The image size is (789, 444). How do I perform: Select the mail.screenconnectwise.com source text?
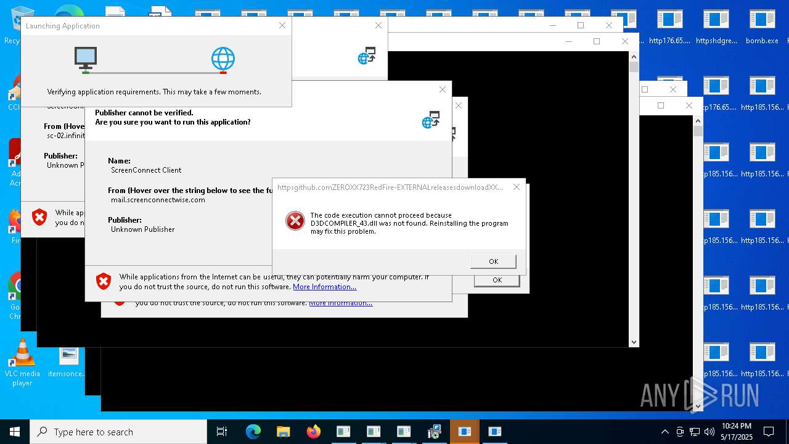[x=158, y=200]
